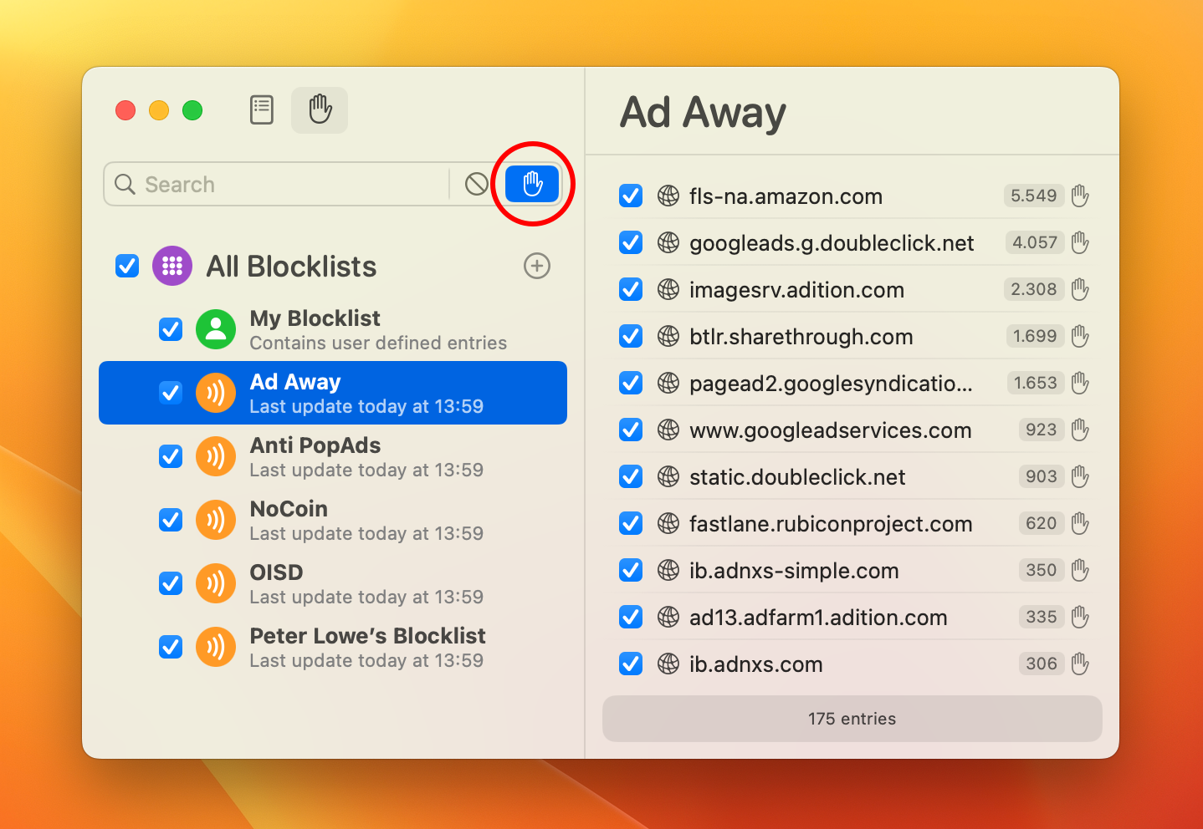Click hand icon for fls-na.amazon.com
The width and height of the screenshot is (1203, 829).
(x=1080, y=196)
